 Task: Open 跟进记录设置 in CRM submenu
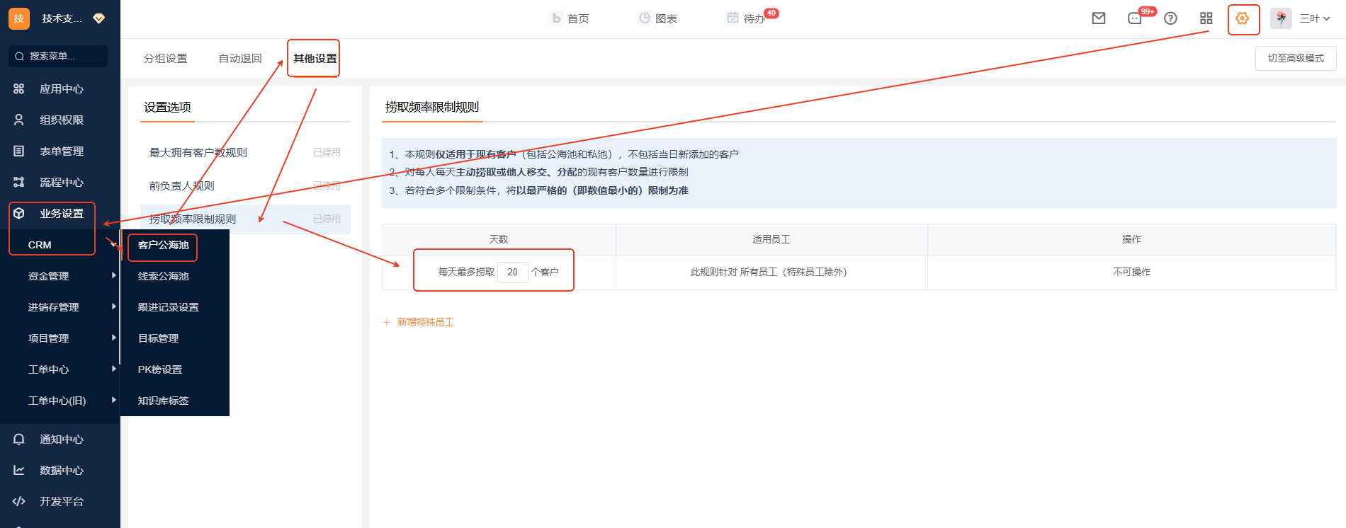pos(168,307)
